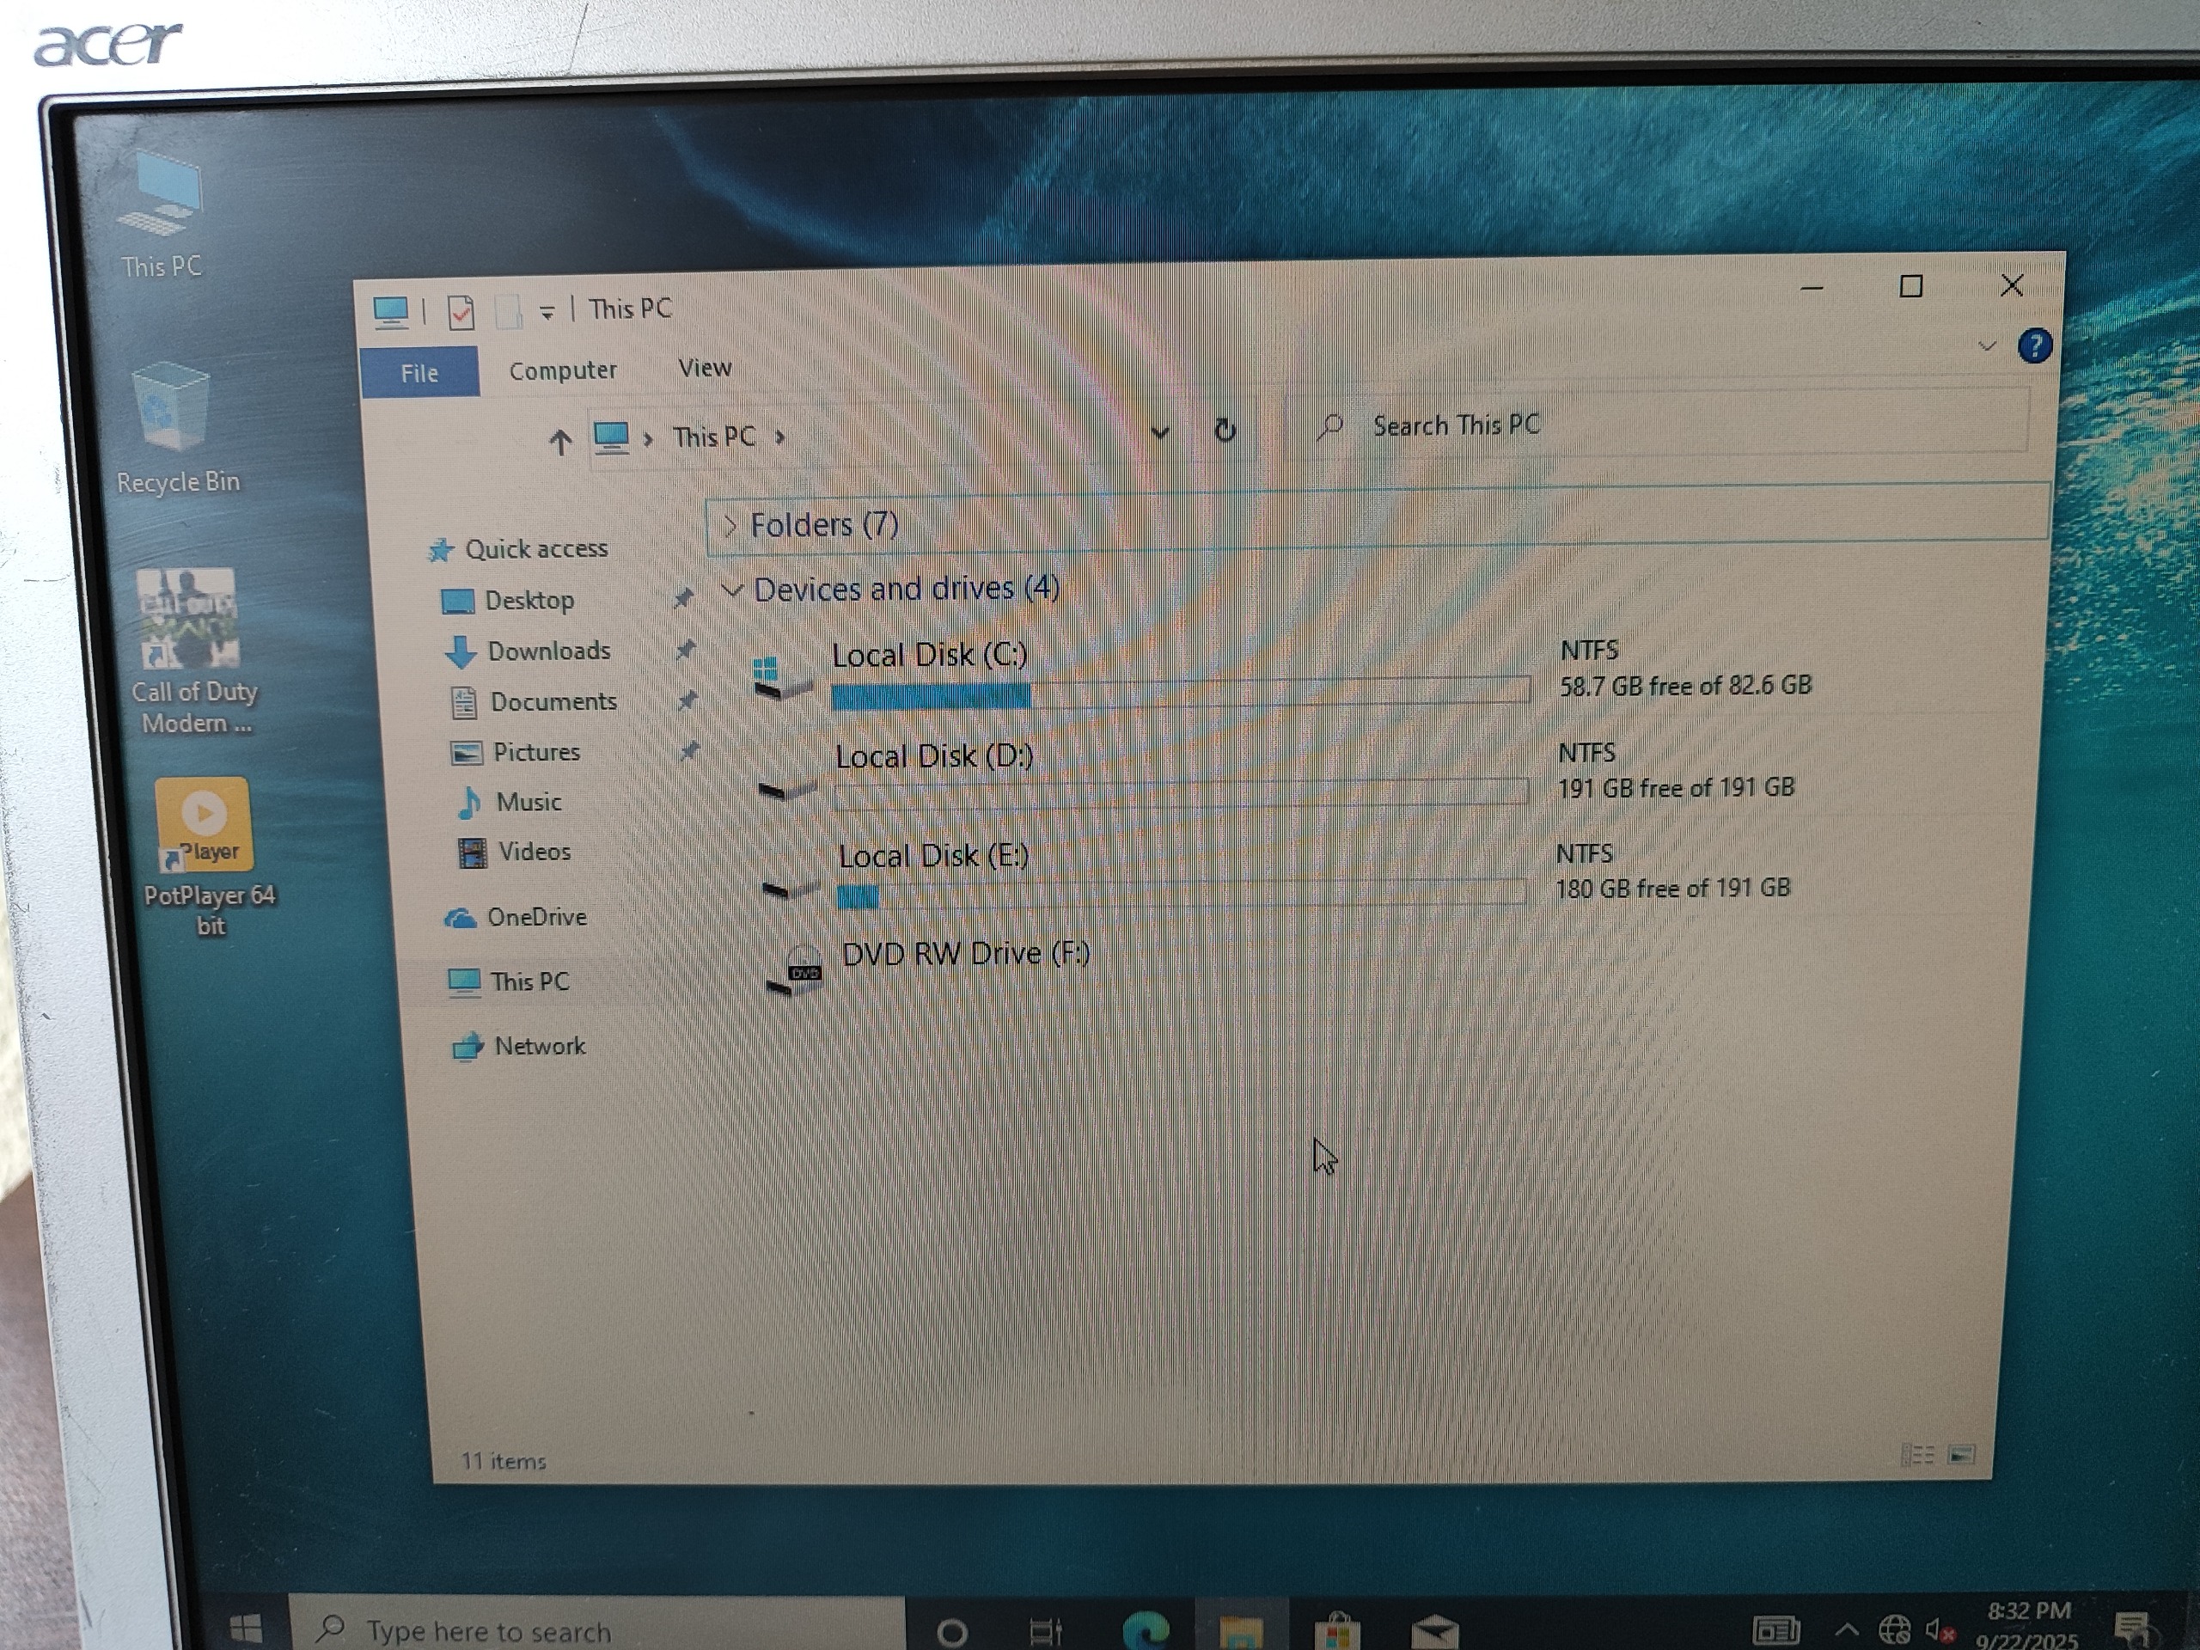Click the text 180 GB free of 191 GB
This screenshot has width=2200, height=1650.
click(x=1673, y=887)
